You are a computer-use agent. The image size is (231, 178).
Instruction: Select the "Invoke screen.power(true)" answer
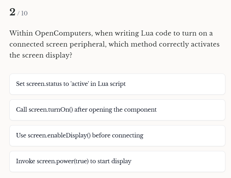pyautogui.click(x=117, y=161)
